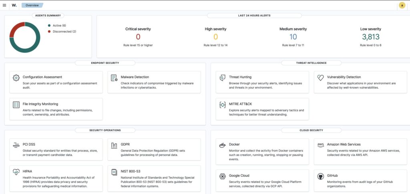Open the Amazon Web Services title
This screenshot has height=194, width=410.
click(344, 144)
